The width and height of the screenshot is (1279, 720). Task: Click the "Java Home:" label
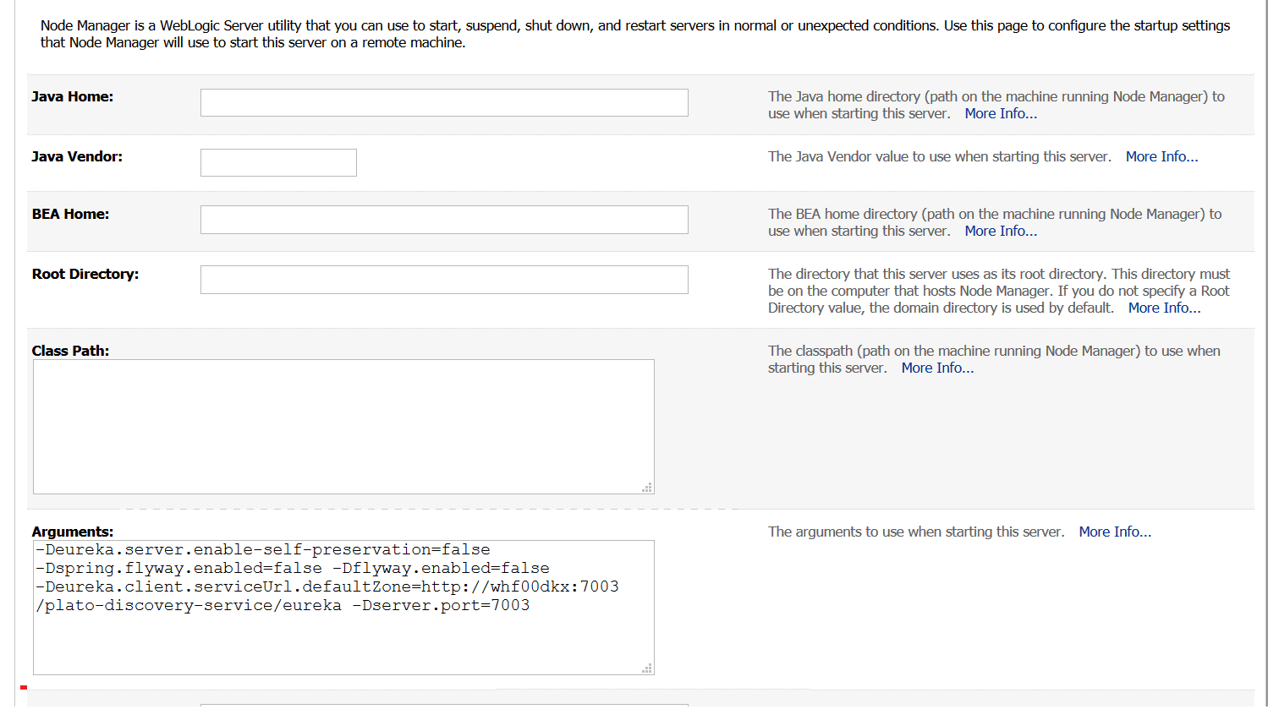pyautogui.click(x=73, y=97)
